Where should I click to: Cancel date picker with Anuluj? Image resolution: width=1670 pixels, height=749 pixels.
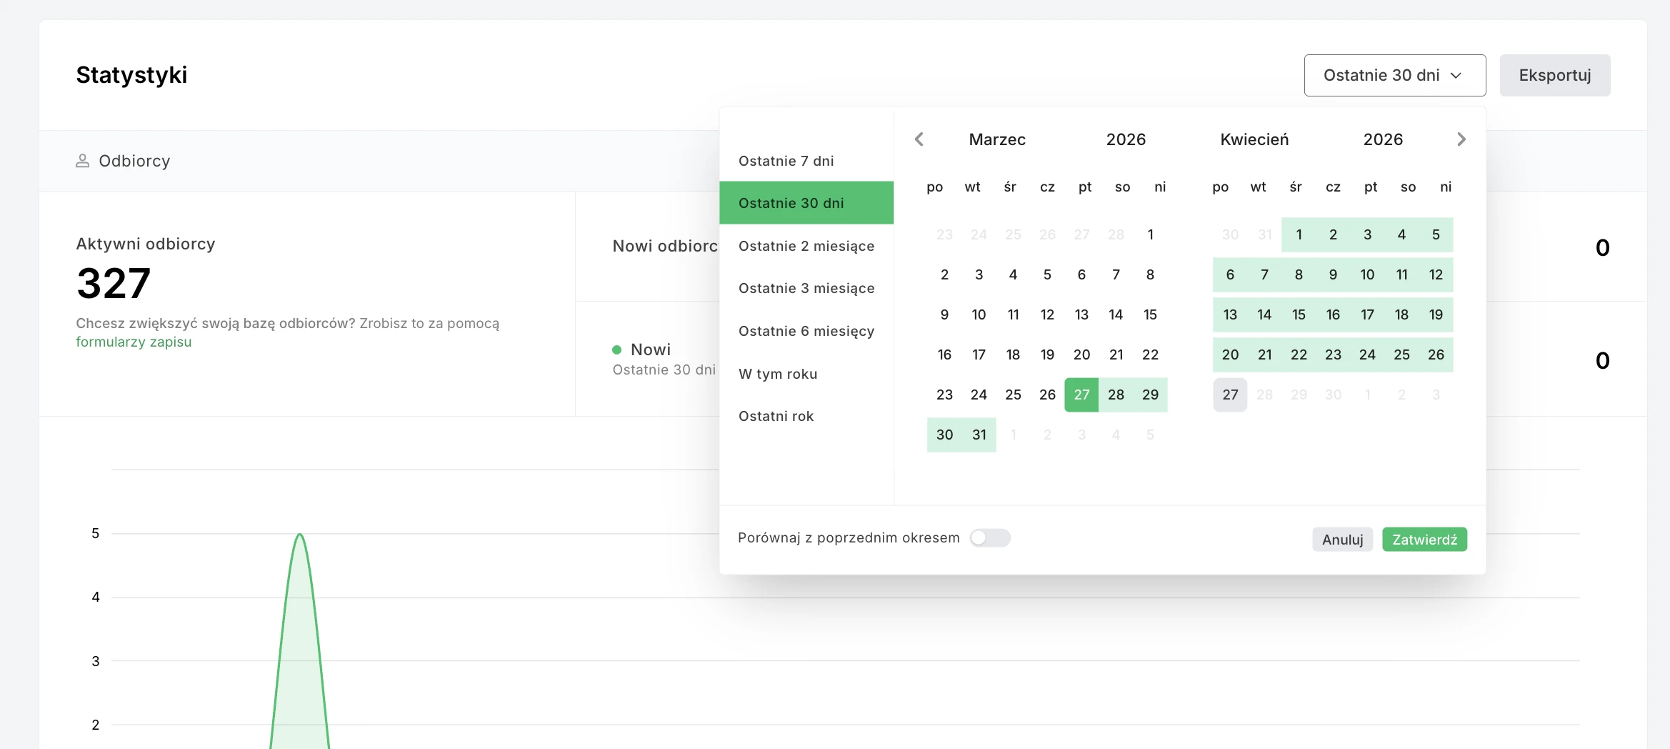(x=1342, y=540)
